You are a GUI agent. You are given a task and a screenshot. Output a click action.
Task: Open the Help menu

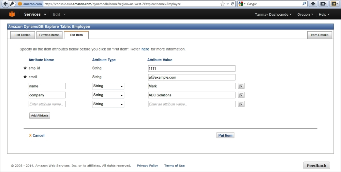click(324, 14)
